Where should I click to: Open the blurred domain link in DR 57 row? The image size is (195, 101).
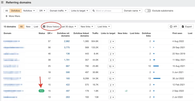click(11, 41)
